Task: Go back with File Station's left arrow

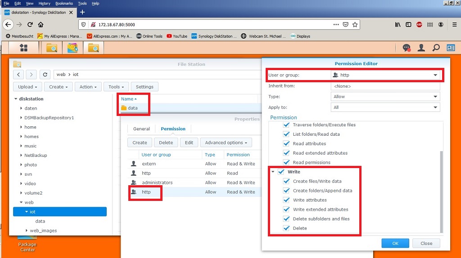Action: pyautogui.click(x=18, y=75)
